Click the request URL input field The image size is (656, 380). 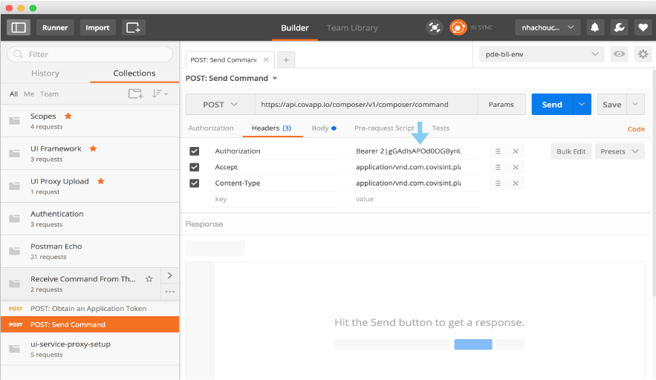point(365,105)
